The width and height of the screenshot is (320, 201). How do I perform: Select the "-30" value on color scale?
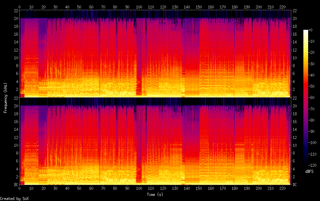pos(311,64)
